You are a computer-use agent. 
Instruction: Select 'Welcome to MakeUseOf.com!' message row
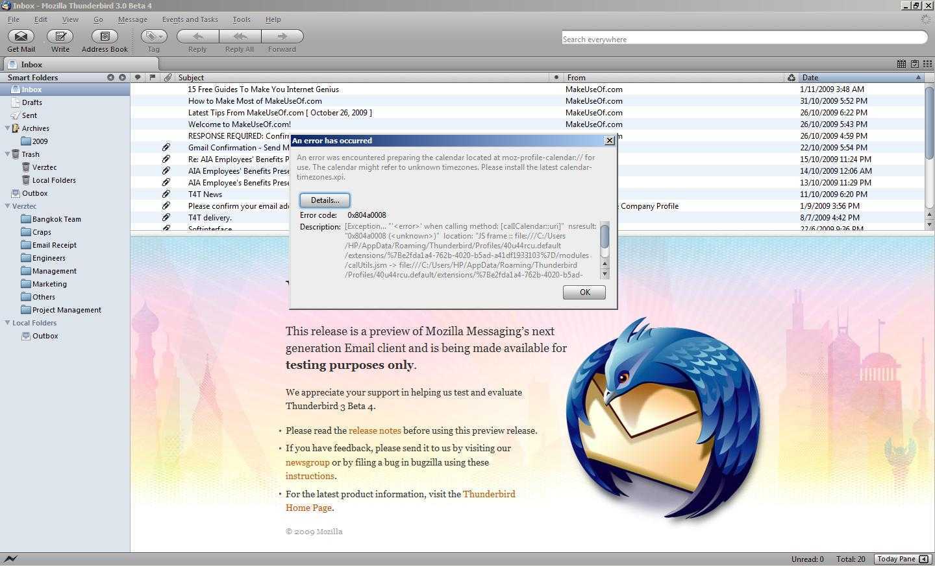click(x=527, y=124)
